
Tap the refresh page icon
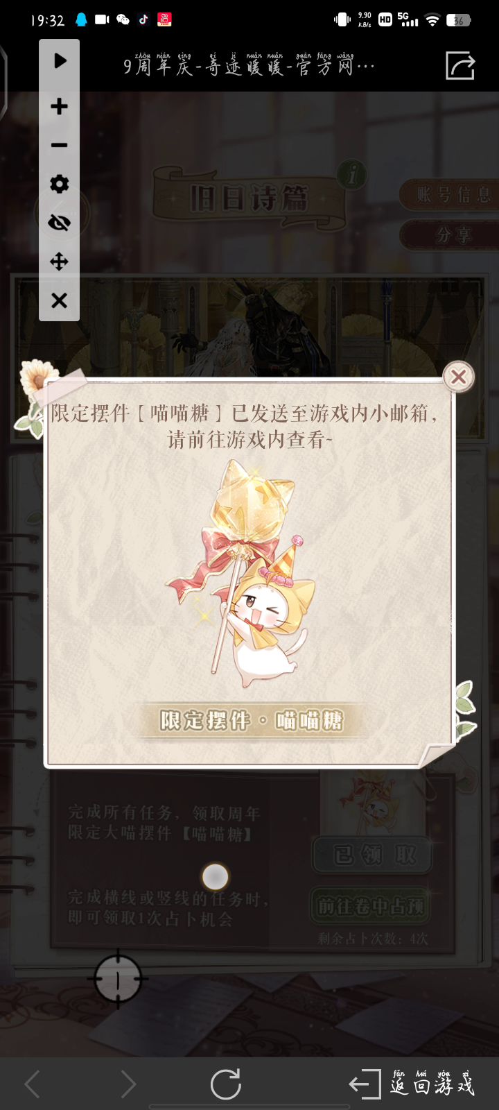tap(226, 1084)
